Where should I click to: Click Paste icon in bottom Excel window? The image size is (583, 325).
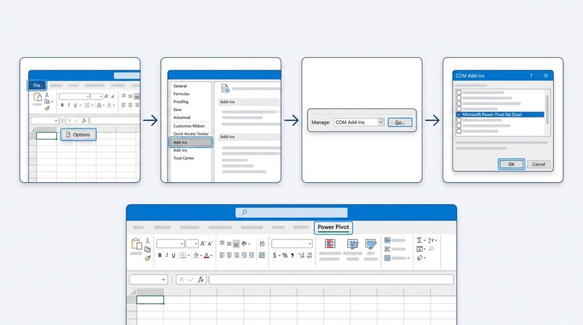[x=137, y=244]
